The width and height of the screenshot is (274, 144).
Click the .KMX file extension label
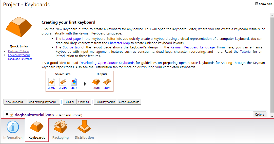(96, 88)
